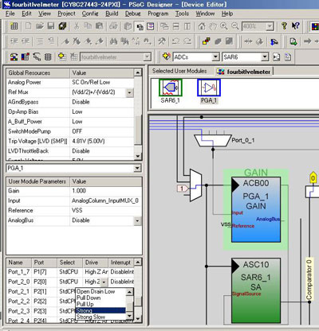Open the Port_2_0 Drive mode dropdown arrow
The image size is (319, 331).
(104, 282)
